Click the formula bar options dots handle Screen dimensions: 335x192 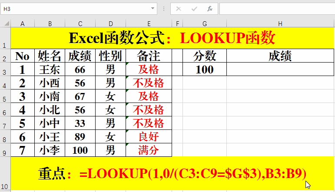[164, 9]
